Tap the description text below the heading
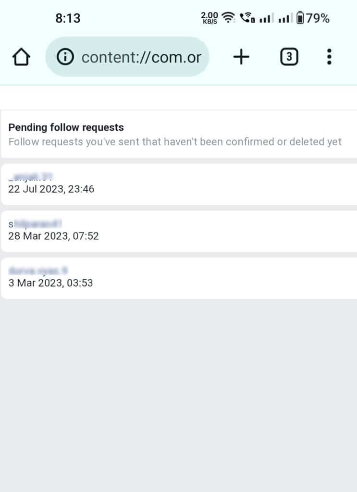Image resolution: width=357 pixels, height=492 pixels. pos(174,141)
